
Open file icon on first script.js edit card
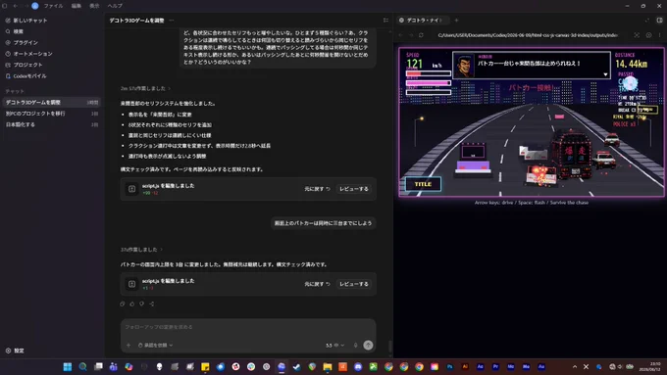pyautogui.click(x=131, y=189)
